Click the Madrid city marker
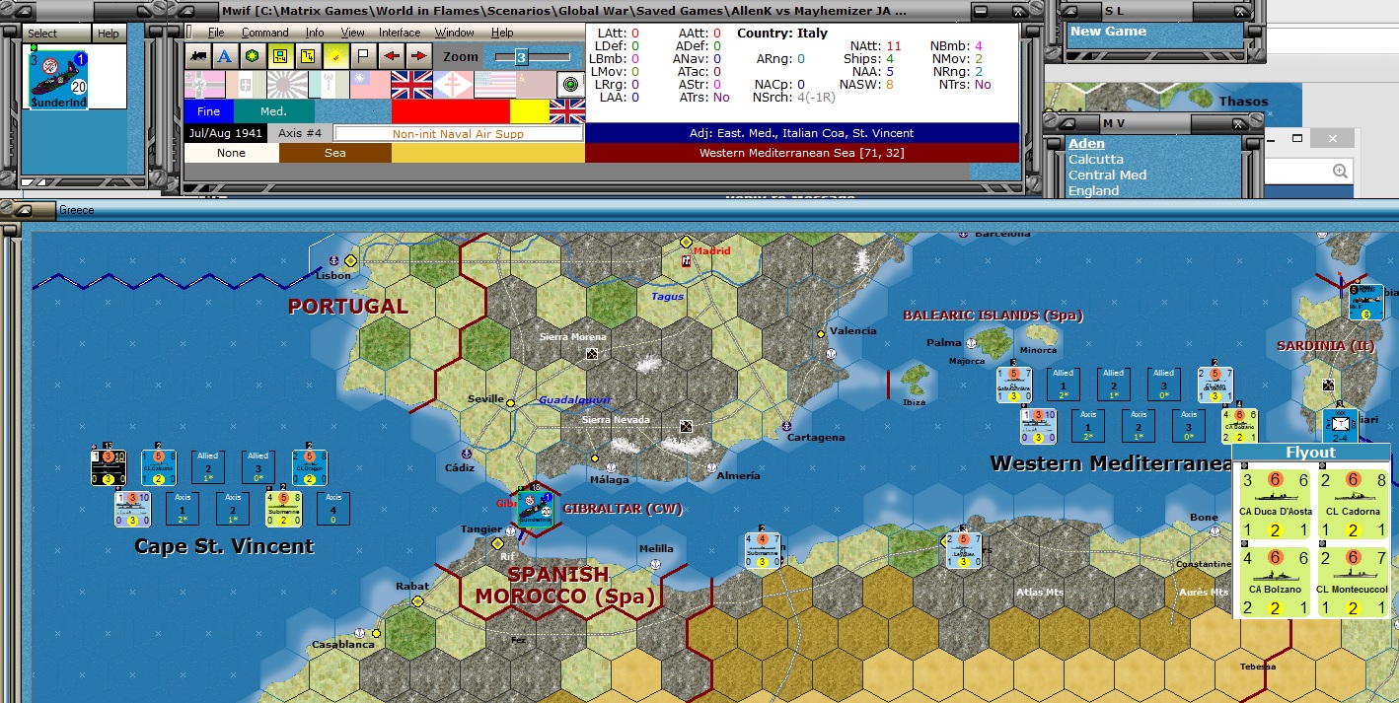The height and width of the screenshot is (703, 1399). point(686,243)
